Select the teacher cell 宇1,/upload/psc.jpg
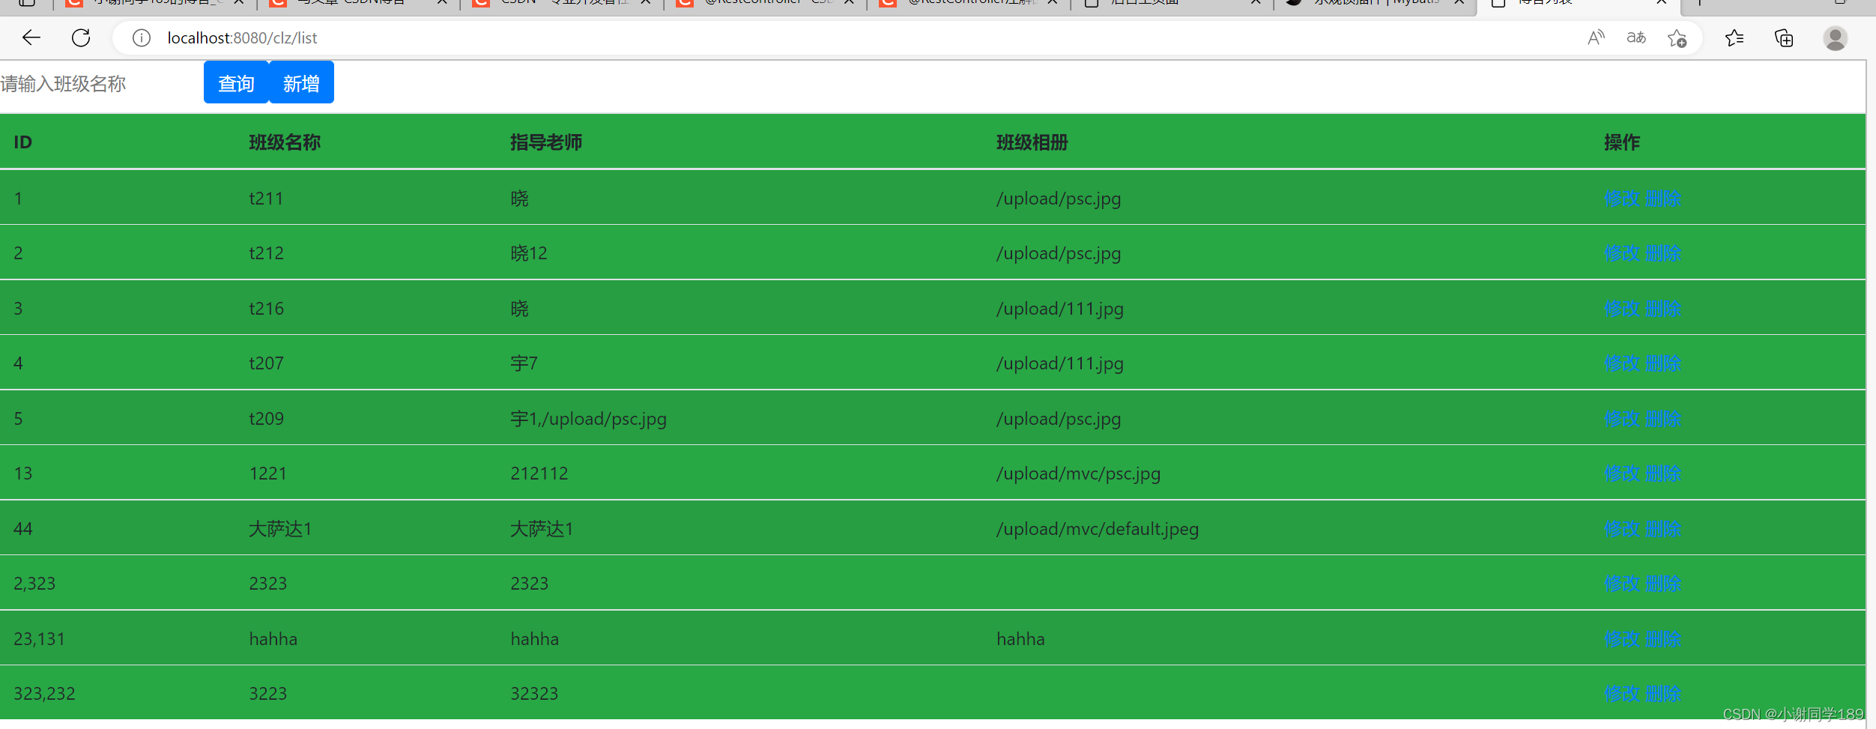The height and width of the screenshot is (729, 1876). [x=588, y=419]
